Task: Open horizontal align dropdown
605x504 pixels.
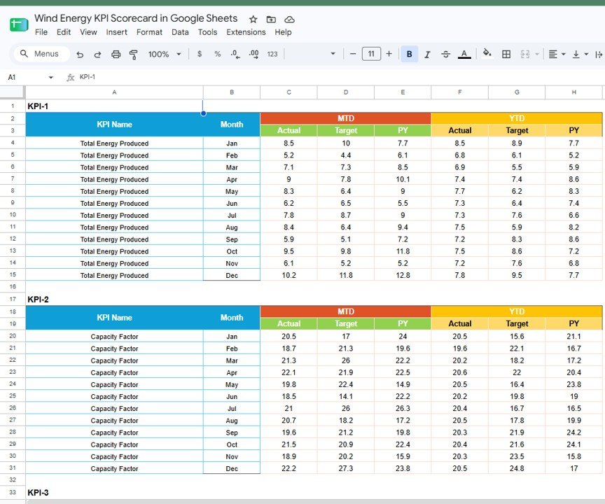Action: tap(557, 55)
